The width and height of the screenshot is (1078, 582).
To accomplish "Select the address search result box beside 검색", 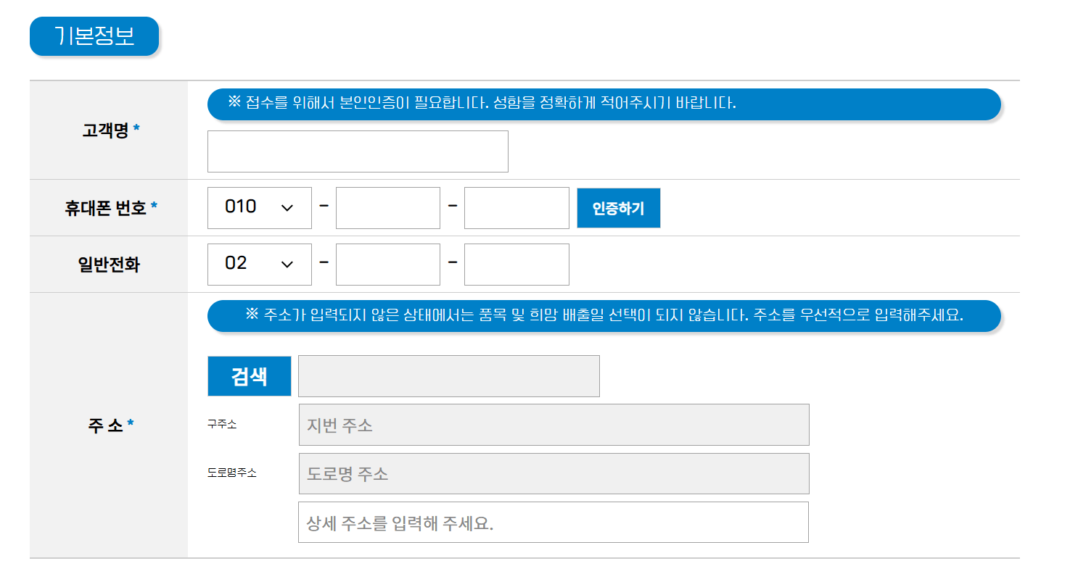I will pos(448,375).
